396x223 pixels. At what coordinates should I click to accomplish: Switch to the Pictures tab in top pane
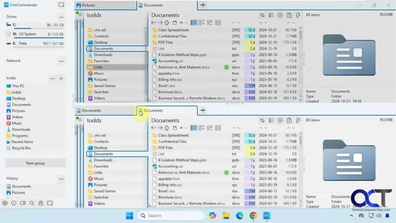tap(105, 5)
